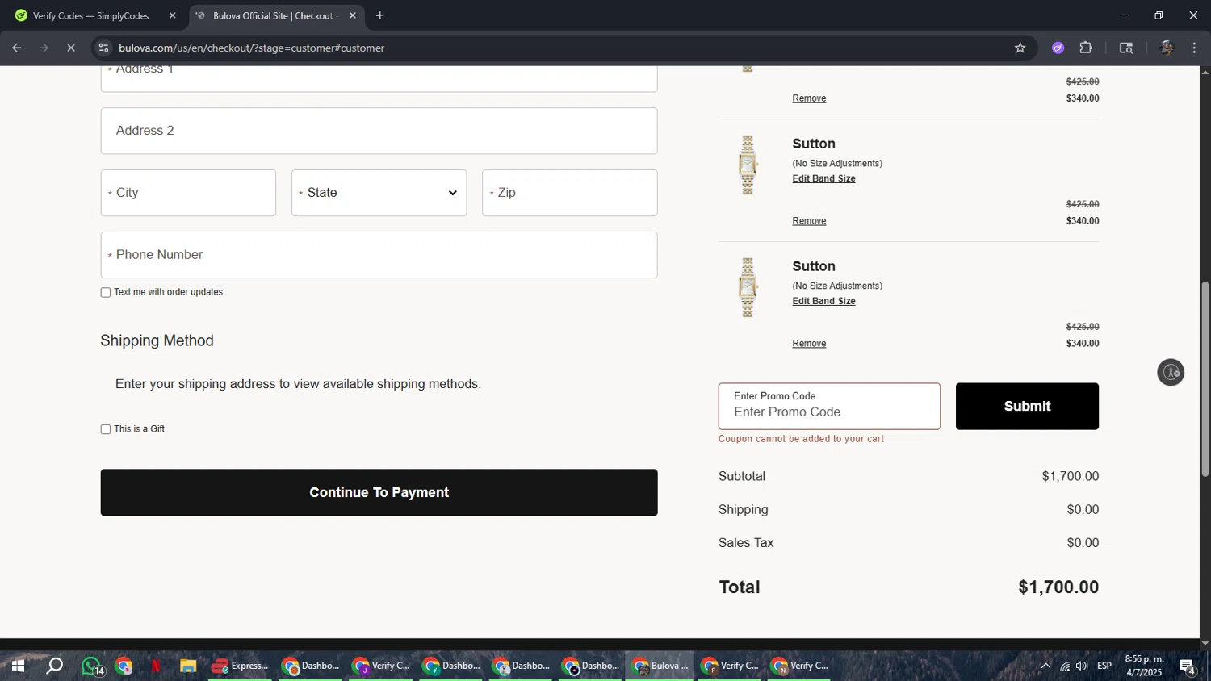Open network settings tray icon
The height and width of the screenshot is (681, 1211).
1064,666
